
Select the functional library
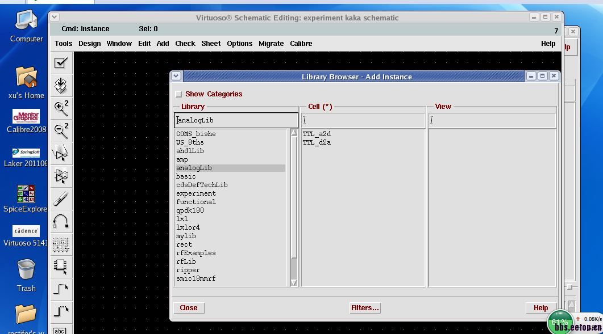point(196,202)
